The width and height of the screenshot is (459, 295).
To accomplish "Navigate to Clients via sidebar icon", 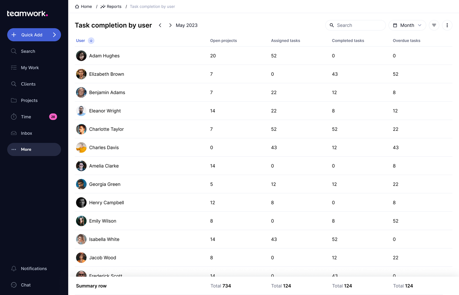I will click(x=28, y=84).
